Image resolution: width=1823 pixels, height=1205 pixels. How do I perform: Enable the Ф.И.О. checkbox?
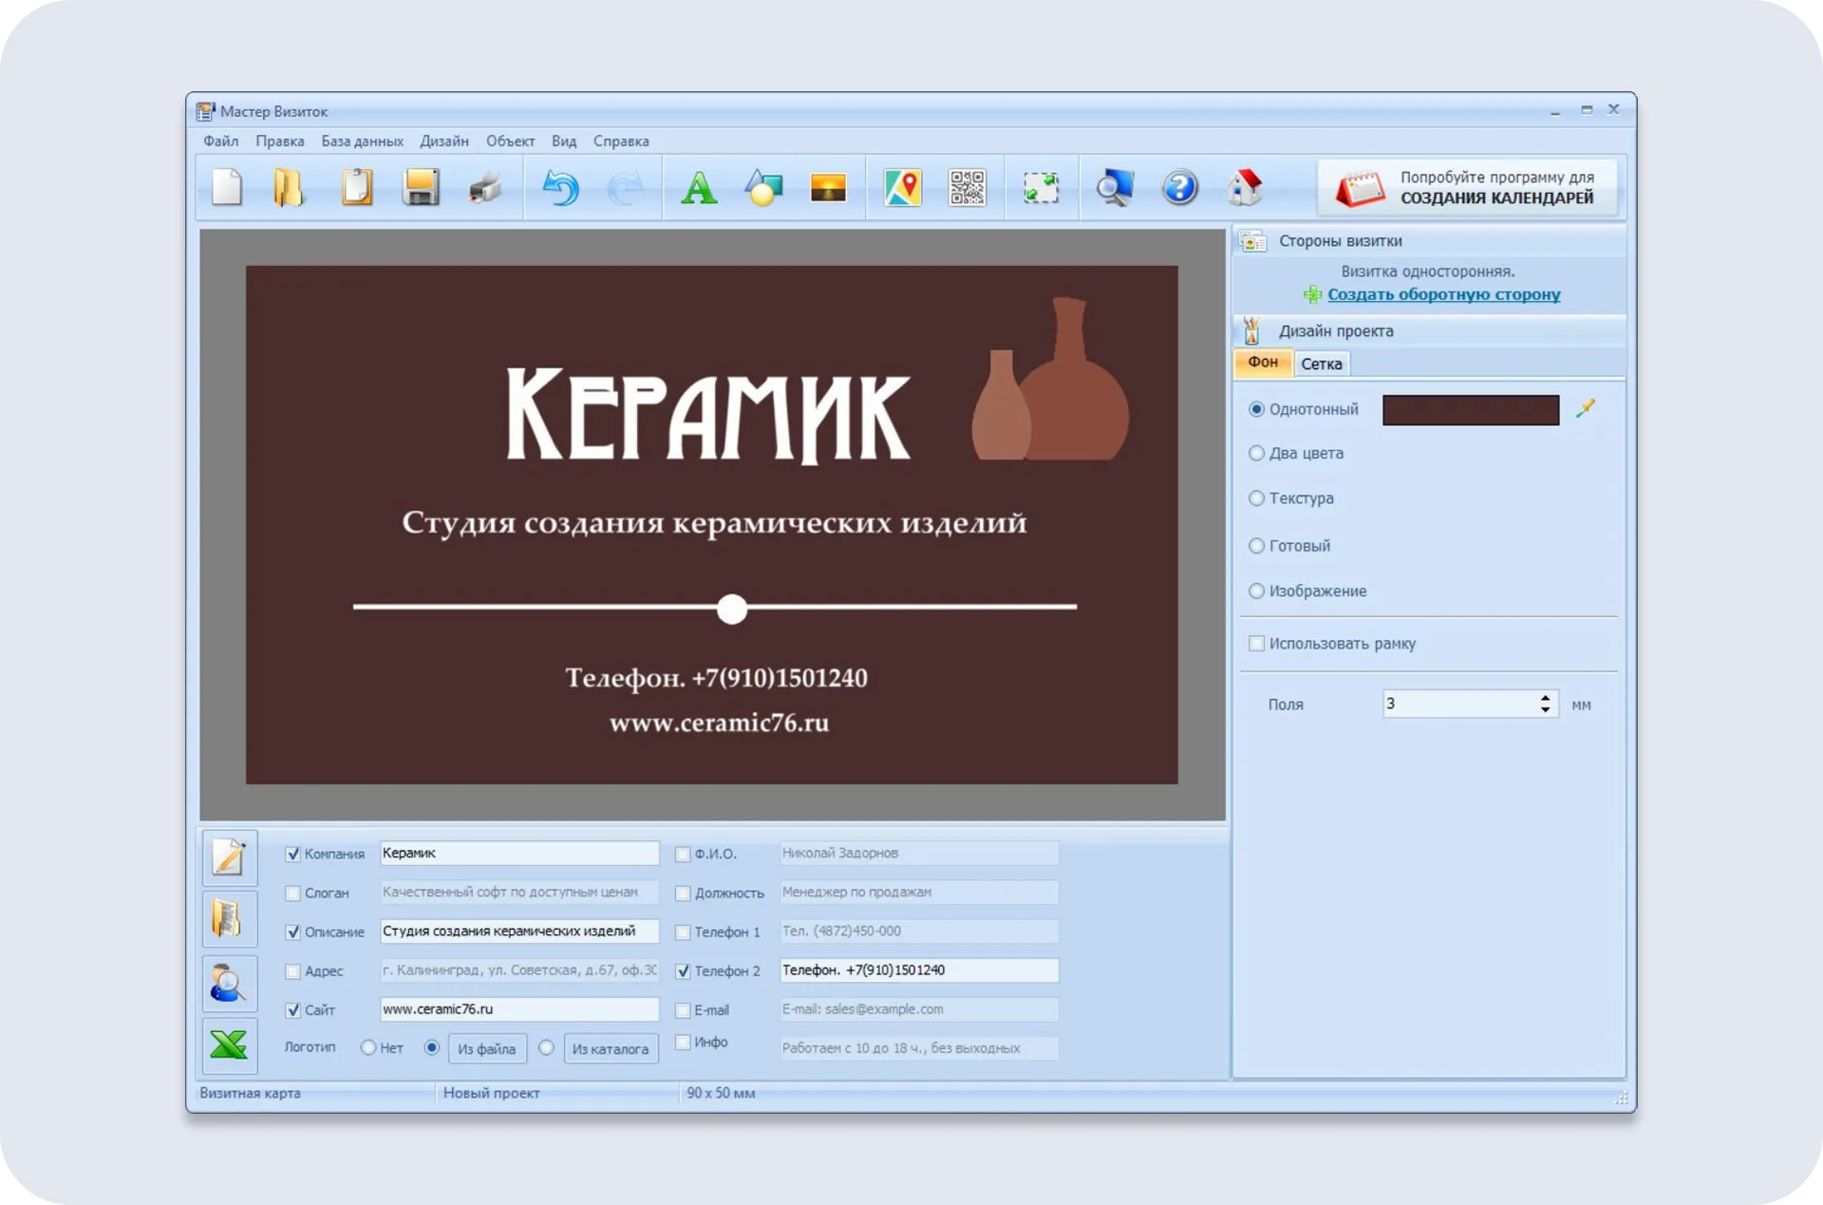pyautogui.click(x=682, y=854)
